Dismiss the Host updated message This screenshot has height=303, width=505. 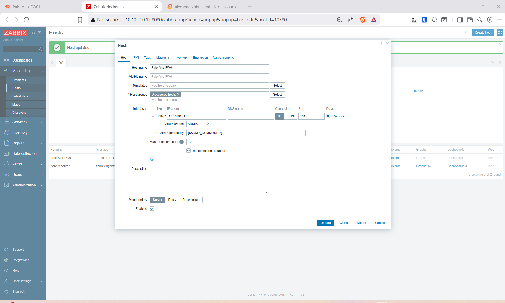click(x=500, y=44)
